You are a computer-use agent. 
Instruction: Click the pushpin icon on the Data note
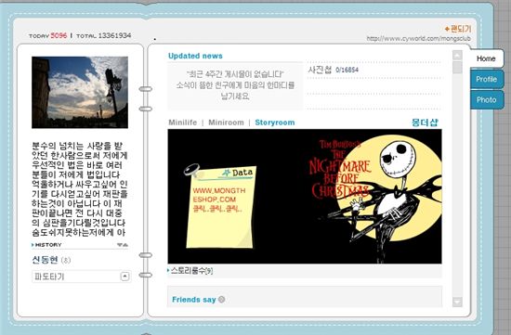click(x=191, y=170)
